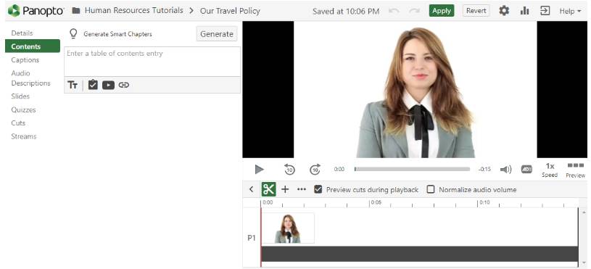The width and height of the screenshot is (591, 269).
Task: Open the three dots more options
Action: coord(302,189)
